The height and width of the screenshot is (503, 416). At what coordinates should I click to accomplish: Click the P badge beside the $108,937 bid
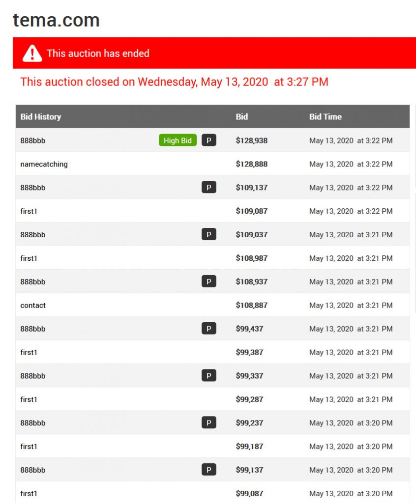click(209, 281)
